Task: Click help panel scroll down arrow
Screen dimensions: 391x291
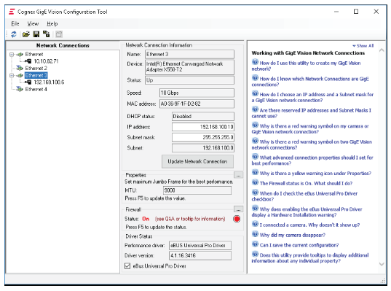Action: pyautogui.click(x=382, y=264)
